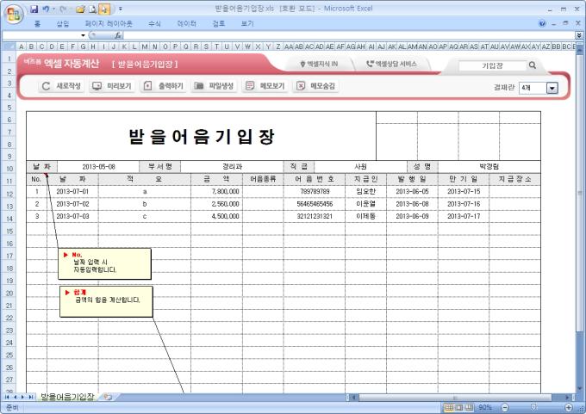Viewport: 586px width, 414px height.
Task: Click the 기입장 search field
Action: coord(492,65)
